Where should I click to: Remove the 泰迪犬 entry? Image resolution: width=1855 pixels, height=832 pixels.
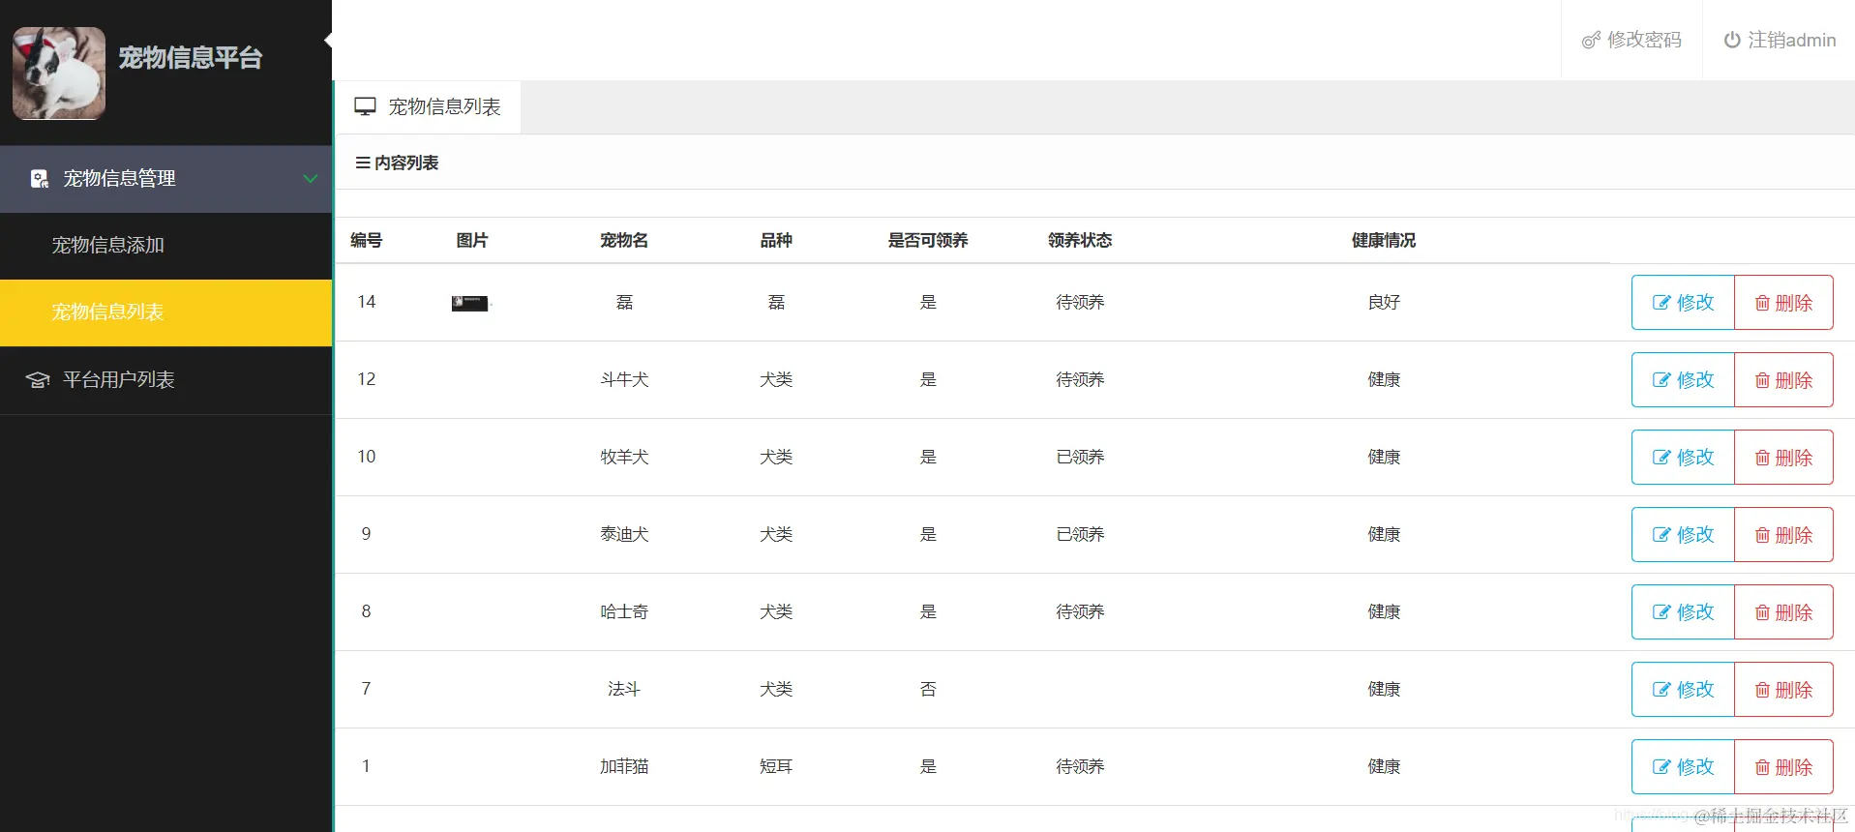1783,535
